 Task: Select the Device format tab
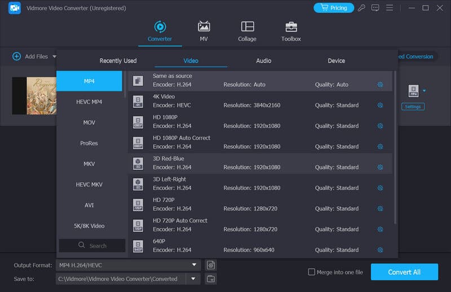click(x=336, y=60)
